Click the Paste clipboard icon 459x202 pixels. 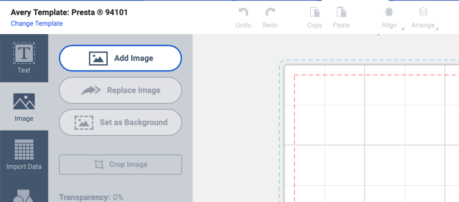tap(341, 12)
